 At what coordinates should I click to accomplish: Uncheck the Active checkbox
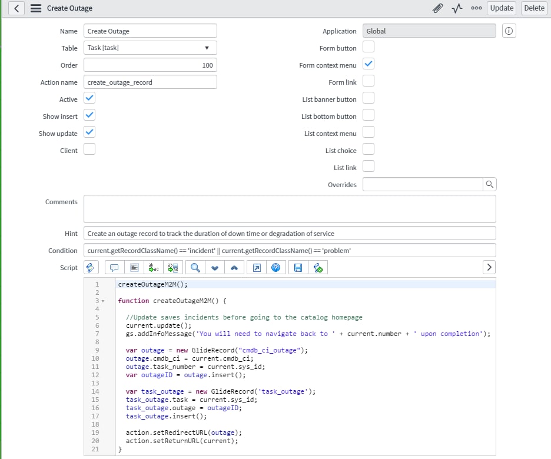click(x=89, y=98)
